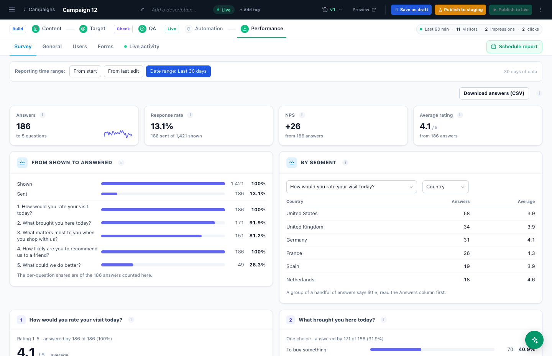The height and width of the screenshot is (356, 552).
Task: Select the From last edit range
Action: (x=123, y=71)
